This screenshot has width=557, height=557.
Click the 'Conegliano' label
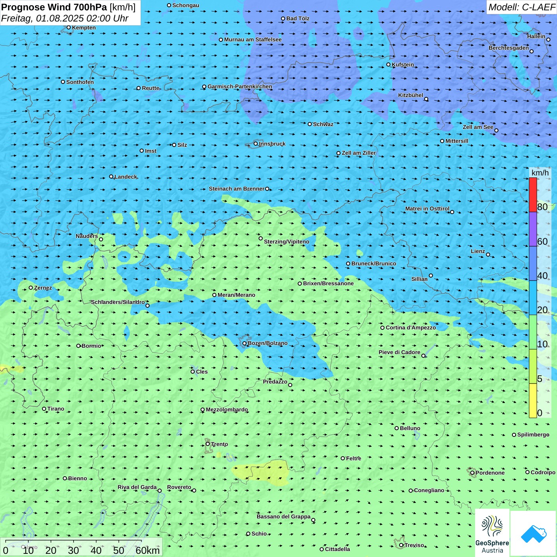coord(429,490)
